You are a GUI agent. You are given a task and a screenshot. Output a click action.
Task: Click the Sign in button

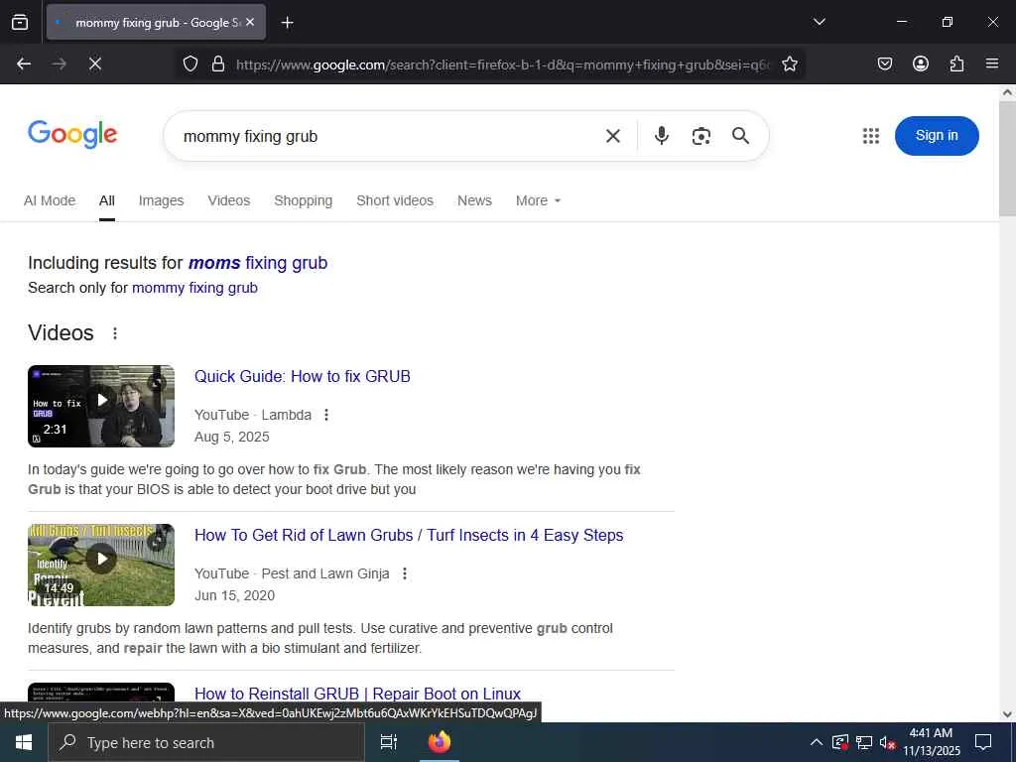(937, 135)
